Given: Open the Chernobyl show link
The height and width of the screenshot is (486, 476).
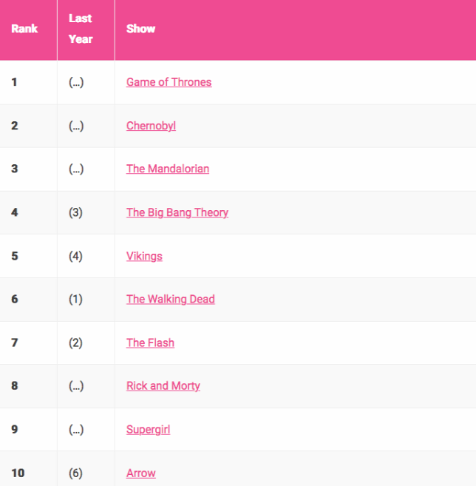Looking at the screenshot, I should 151,126.
